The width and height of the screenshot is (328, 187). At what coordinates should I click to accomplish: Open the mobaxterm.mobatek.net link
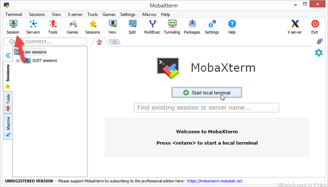point(215,181)
